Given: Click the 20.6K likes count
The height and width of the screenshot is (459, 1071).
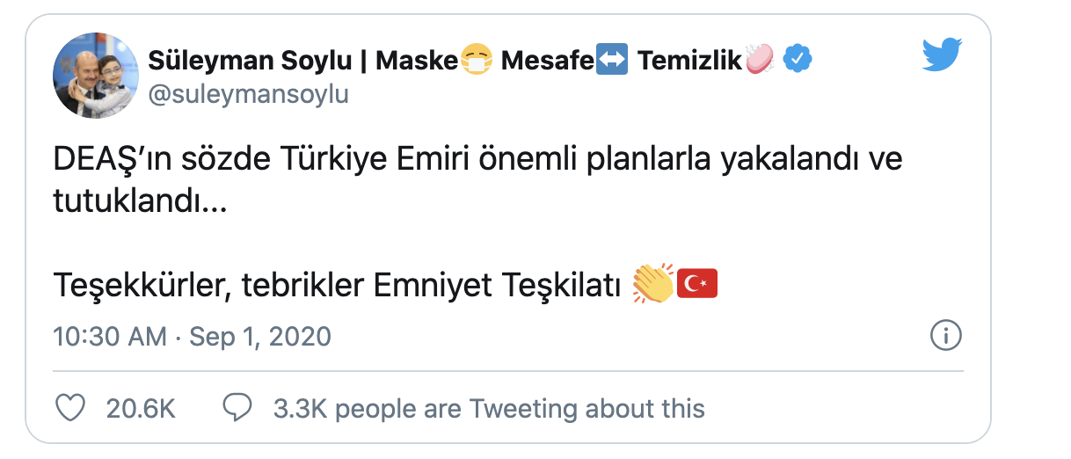Looking at the screenshot, I should pyautogui.click(x=141, y=408).
